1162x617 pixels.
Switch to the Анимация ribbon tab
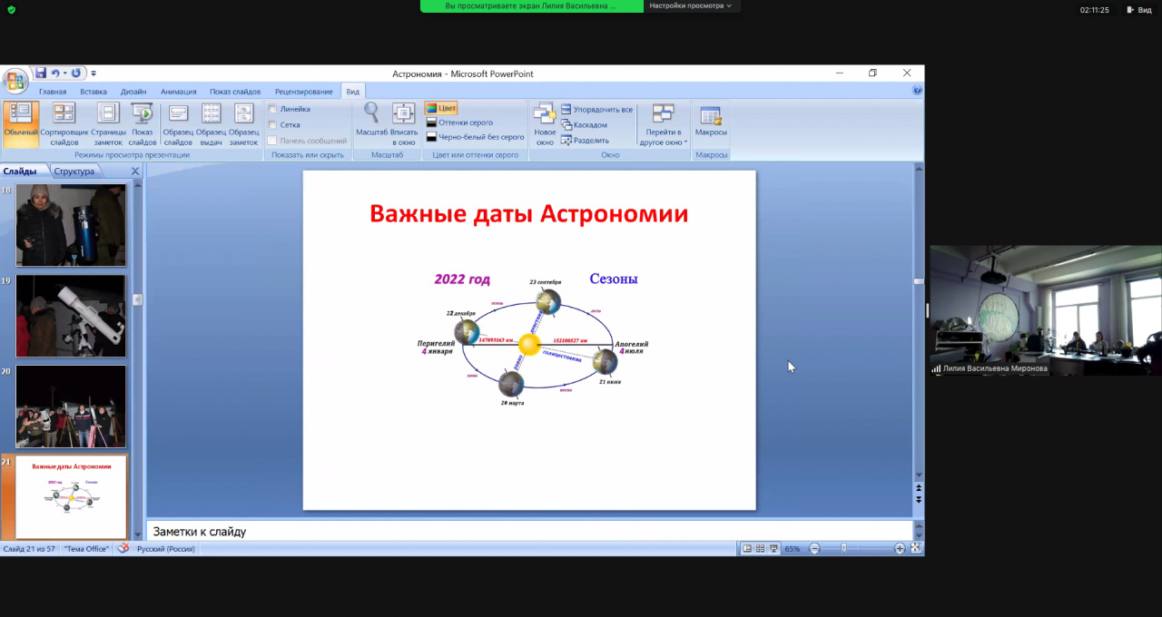click(x=178, y=92)
